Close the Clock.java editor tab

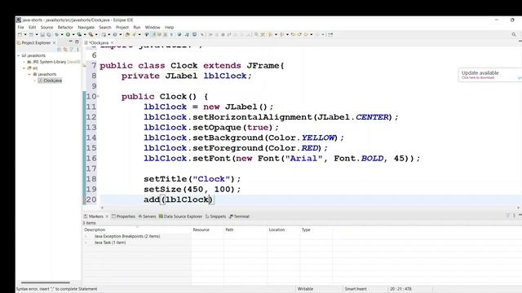click(113, 43)
